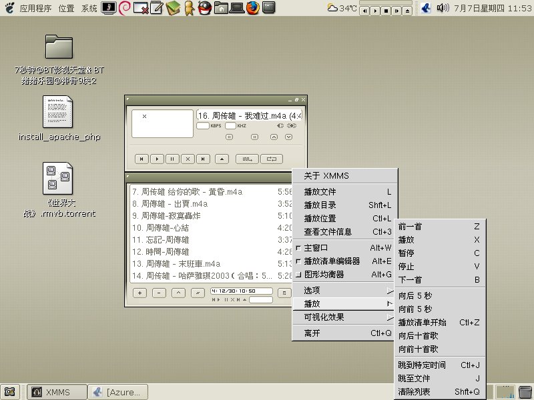Skip to next track in XMMS main window
534x400 pixels.
click(x=203, y=159)
